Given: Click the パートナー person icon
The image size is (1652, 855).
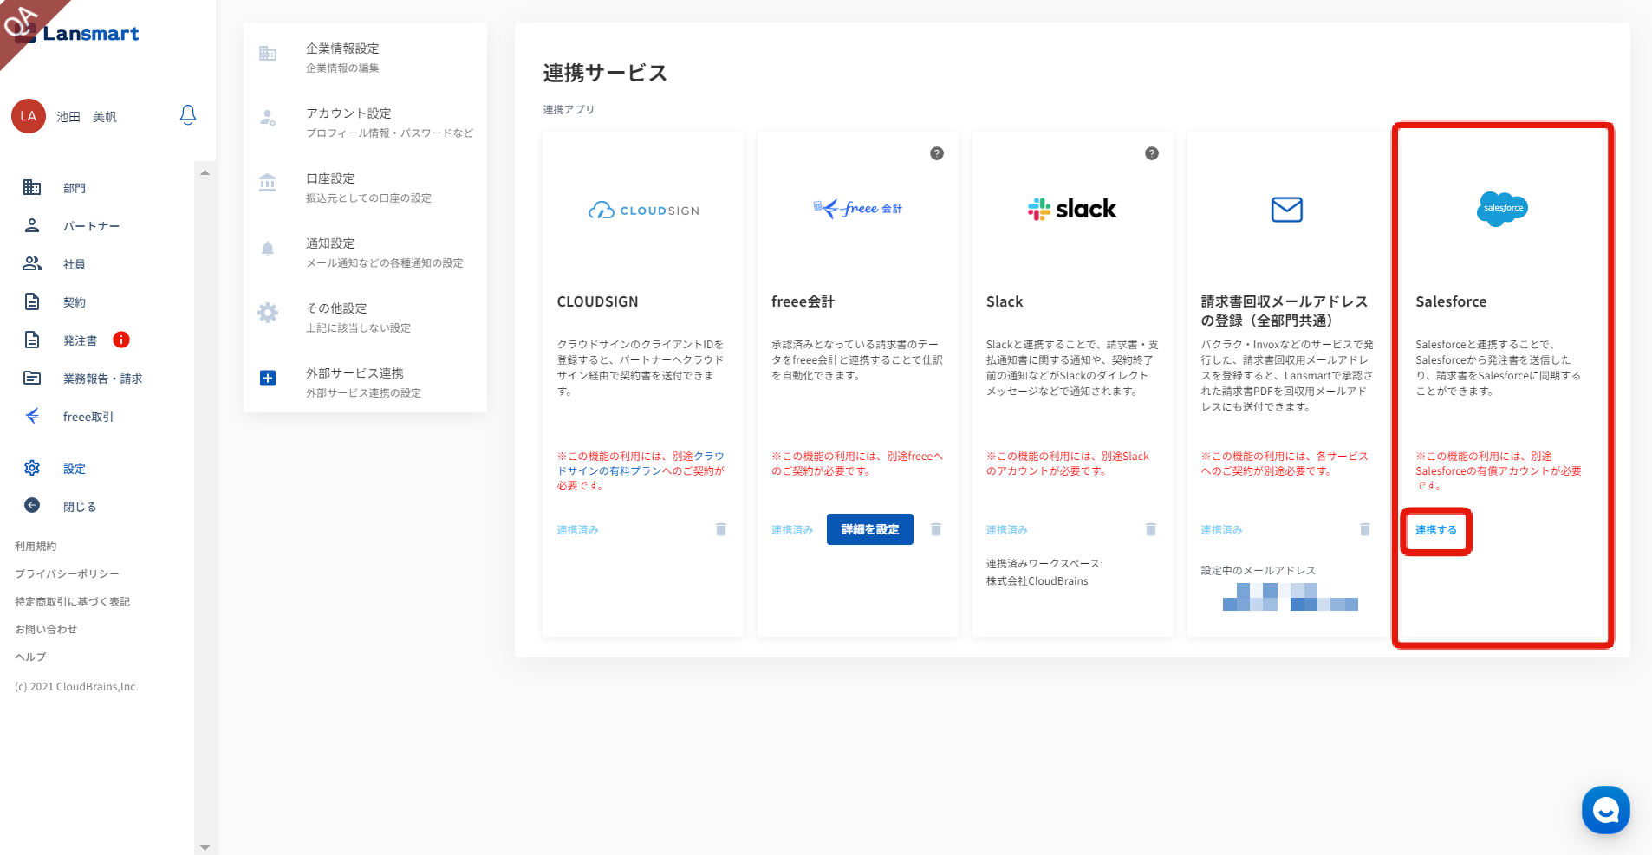Looking at the screenshot, I should (x=32, y=225).
